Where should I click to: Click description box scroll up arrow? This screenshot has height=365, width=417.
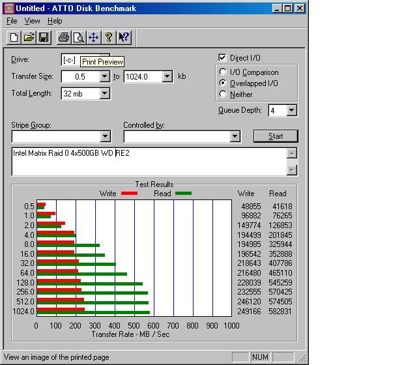point(292,154)
